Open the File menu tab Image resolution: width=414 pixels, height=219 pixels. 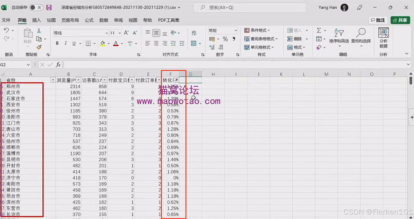tap(6, 20)
